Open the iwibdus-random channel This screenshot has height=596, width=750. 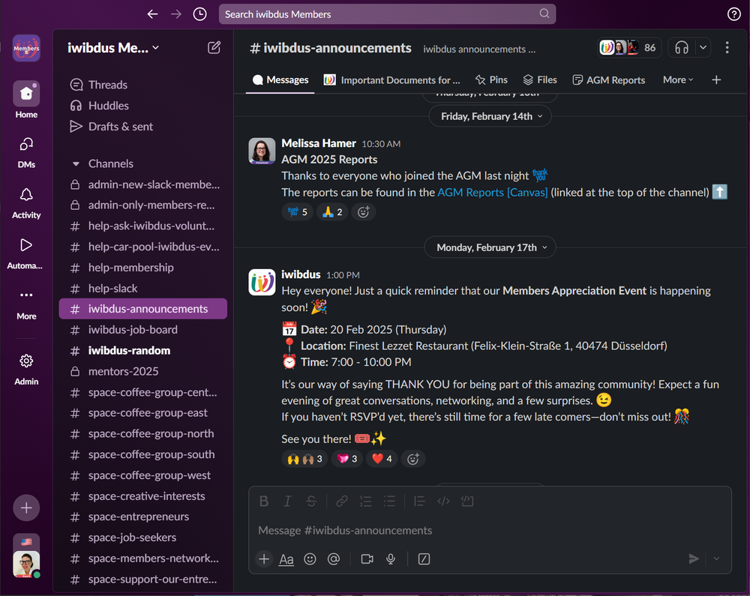143,350
